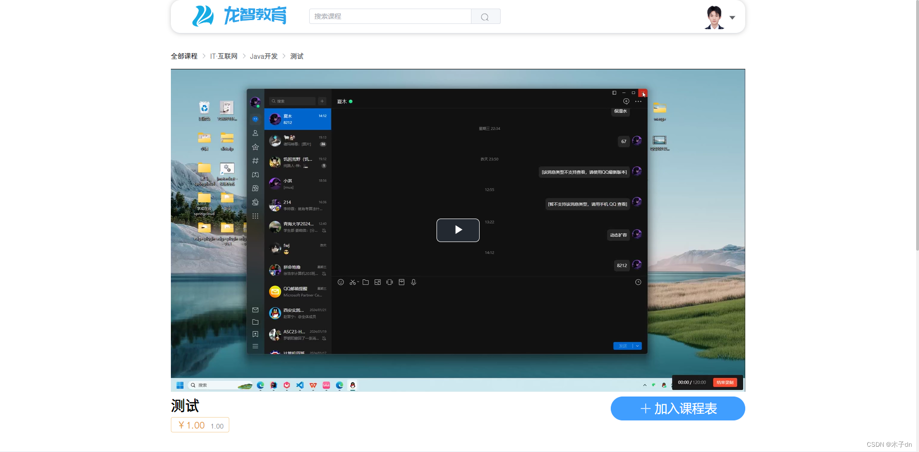
Task: In the video, click the scissors screenshot icon
Action: point(353,282)
